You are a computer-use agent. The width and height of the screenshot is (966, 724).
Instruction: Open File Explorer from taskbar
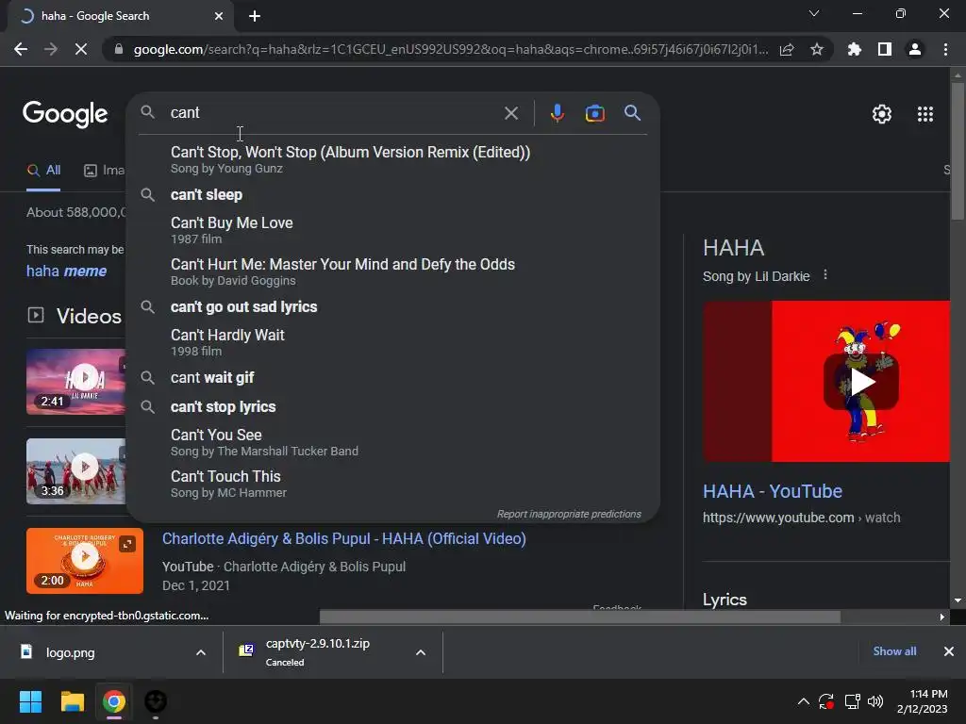(x=72, y=701)
